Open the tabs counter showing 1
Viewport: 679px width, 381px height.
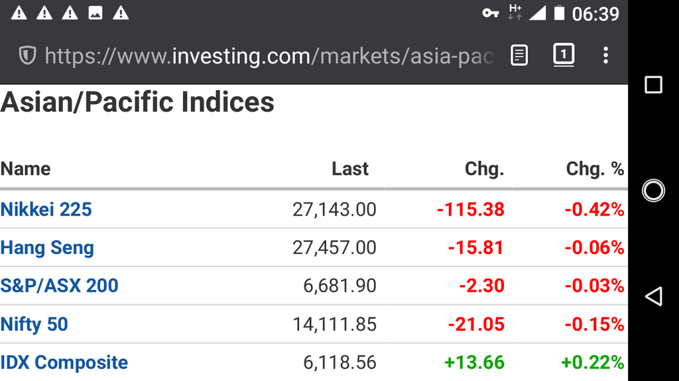click(564, 55)
